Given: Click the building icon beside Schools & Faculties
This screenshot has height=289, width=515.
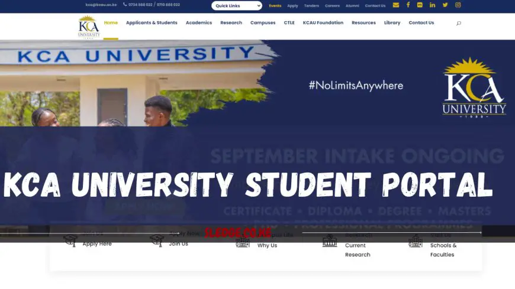Looking at the screenshot, I should tap(415, 241).
